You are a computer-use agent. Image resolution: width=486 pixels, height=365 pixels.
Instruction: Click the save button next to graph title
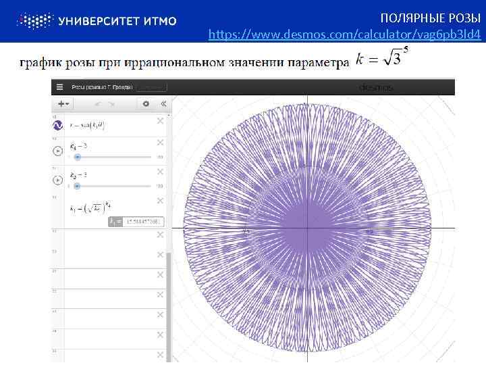(x=152, y=87)
